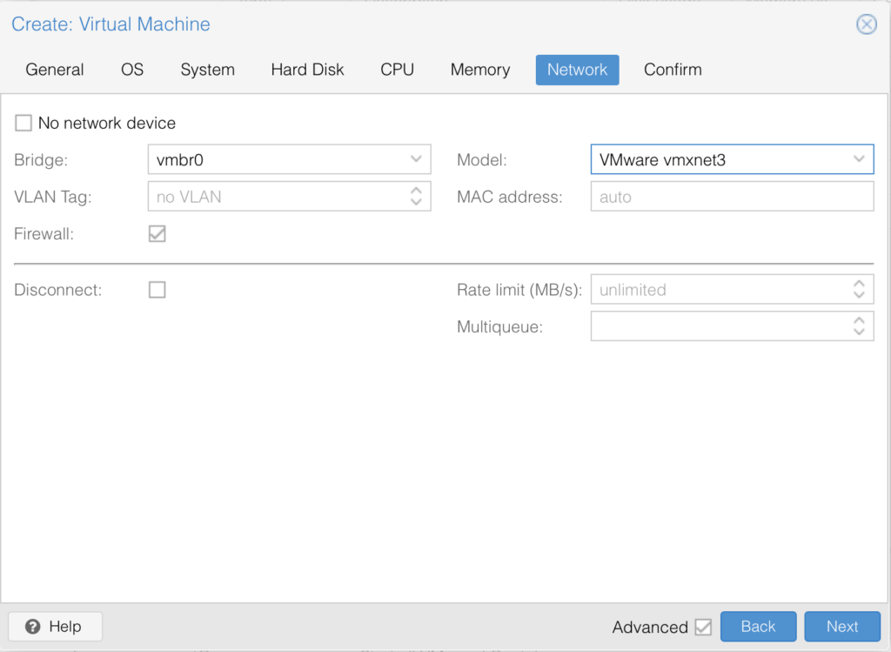Uncheck the Advanced option
The width and height of the screenshot is (891, 652).
coord(701,627)
